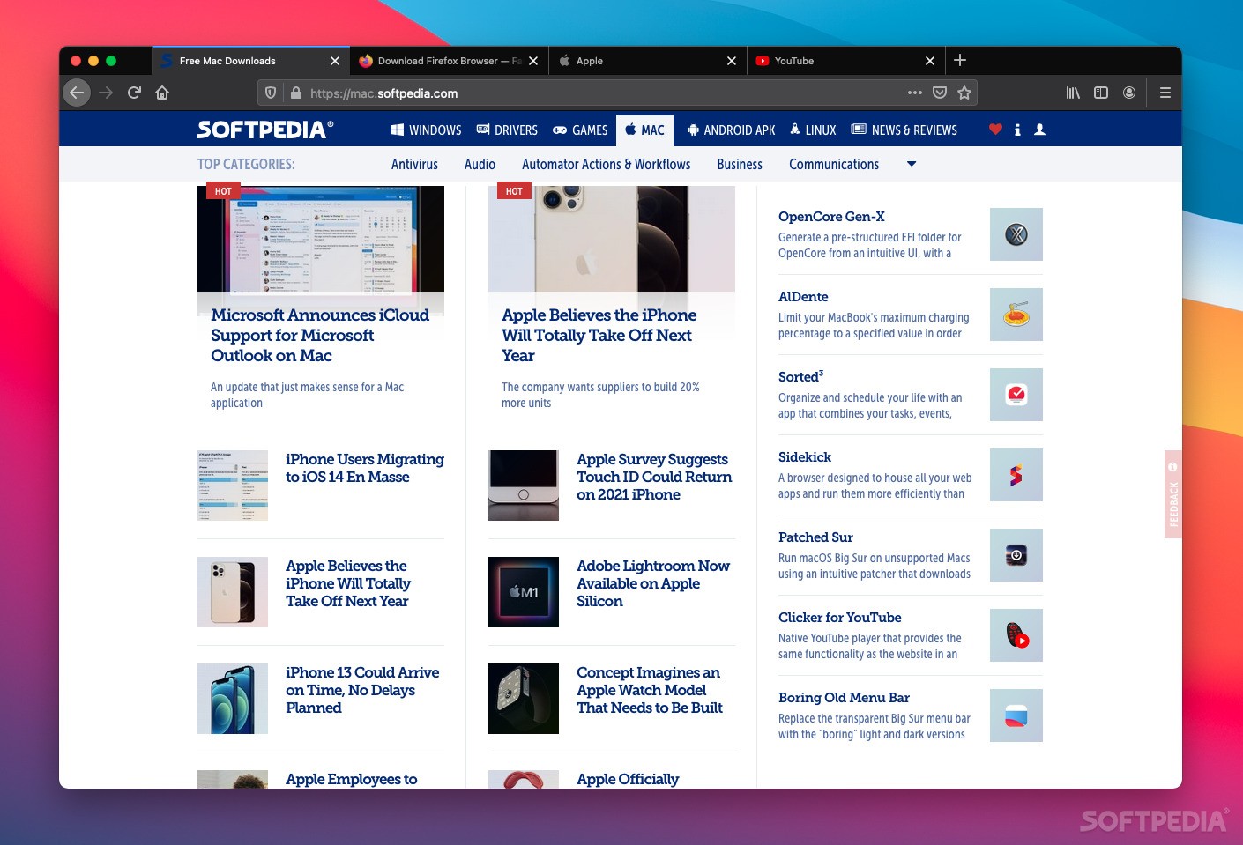
Task: Open the Communications category
Action: tap(834, 165)
